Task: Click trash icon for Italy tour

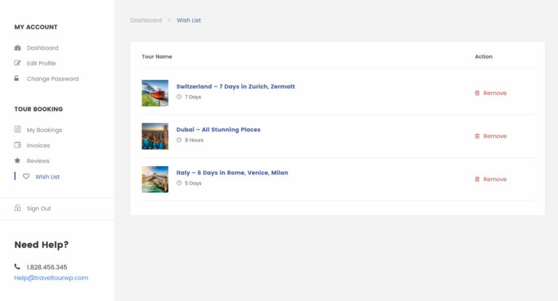Action: pyautogui.click(x=477, y=179)
